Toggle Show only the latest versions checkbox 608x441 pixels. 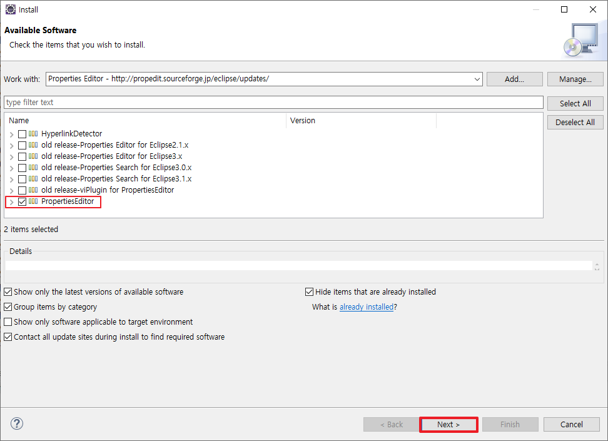(8, 291)
